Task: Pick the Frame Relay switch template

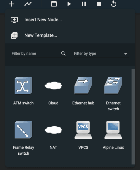Action: pos(23,138)
